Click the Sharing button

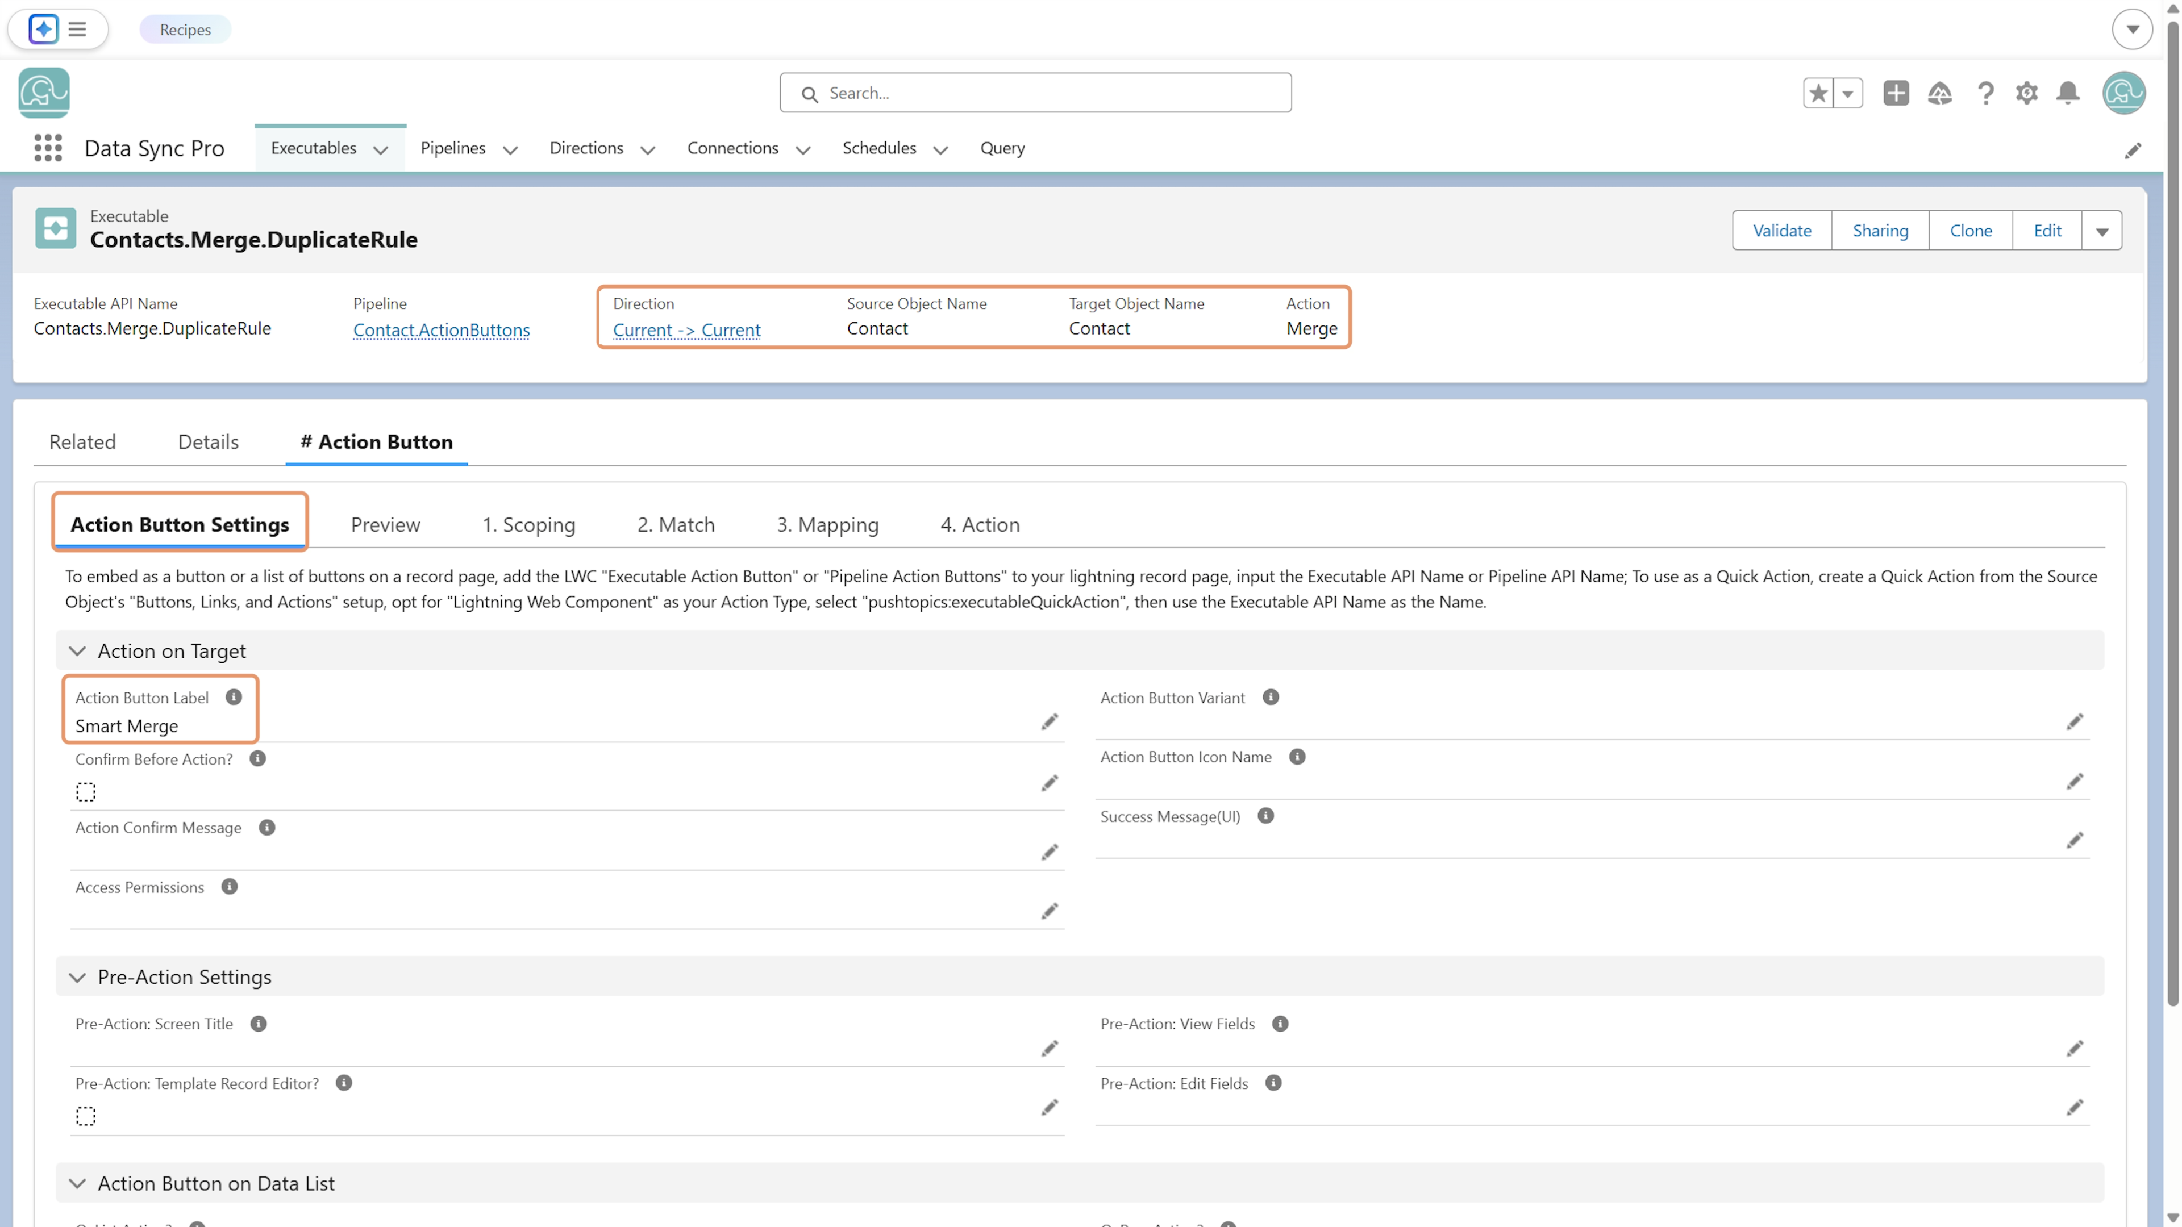pyautogui.click(x=1880, y=231)
